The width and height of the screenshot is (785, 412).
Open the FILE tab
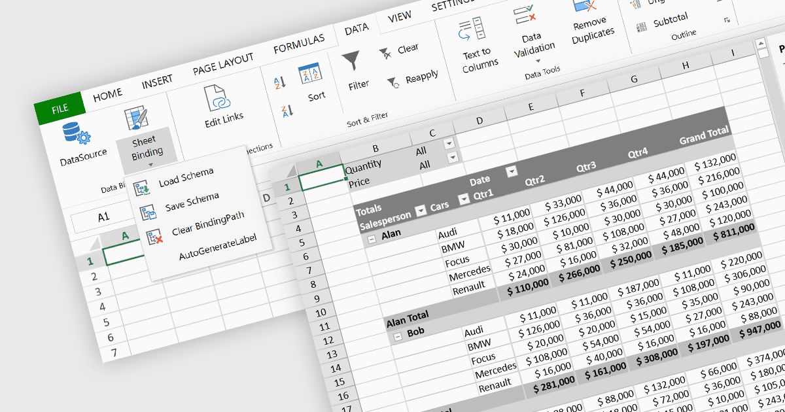(x=60, y=109)
